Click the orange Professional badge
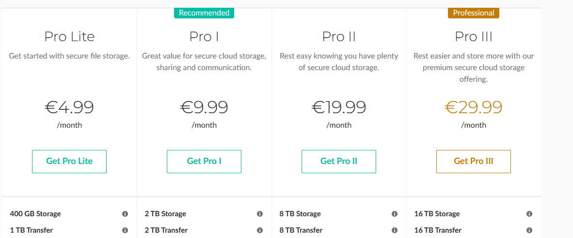Image resolution: width=573 pixels, height=238 pixels. coord(474,13)
